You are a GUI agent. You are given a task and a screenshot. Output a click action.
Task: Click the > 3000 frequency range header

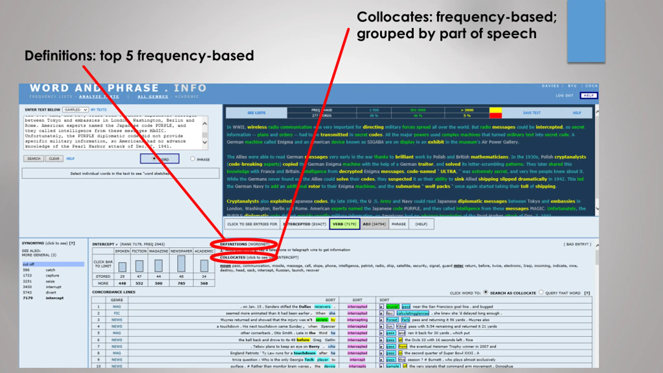[x=467, y=110]
